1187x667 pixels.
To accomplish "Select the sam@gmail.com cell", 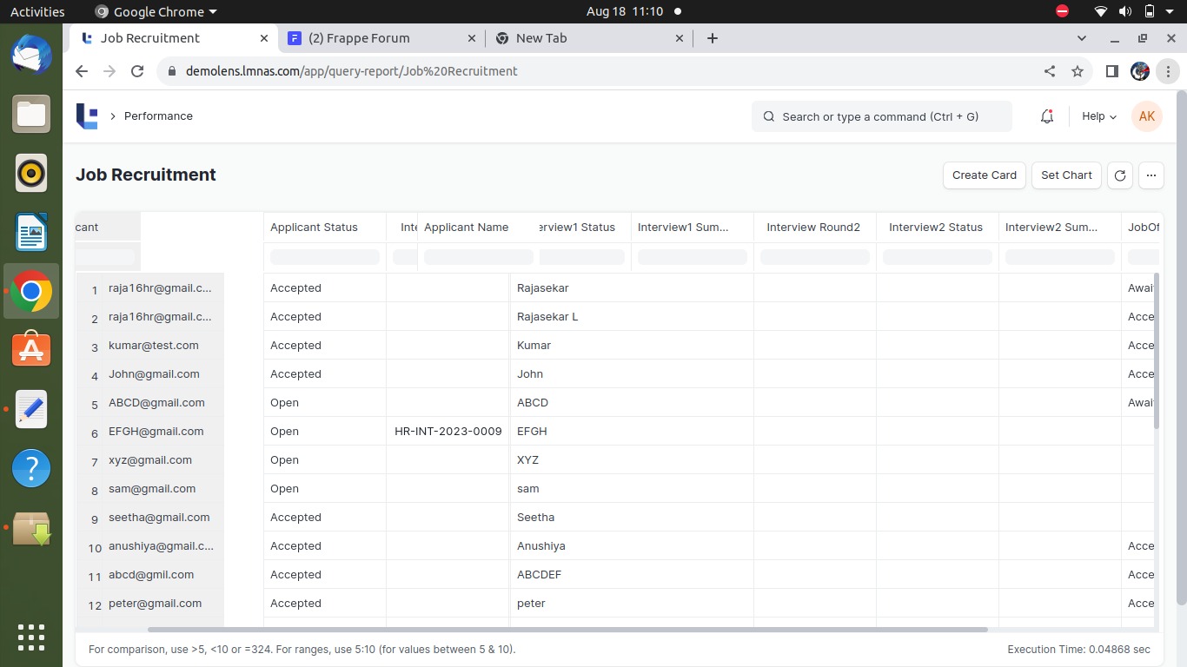I will tap(164, 489).
